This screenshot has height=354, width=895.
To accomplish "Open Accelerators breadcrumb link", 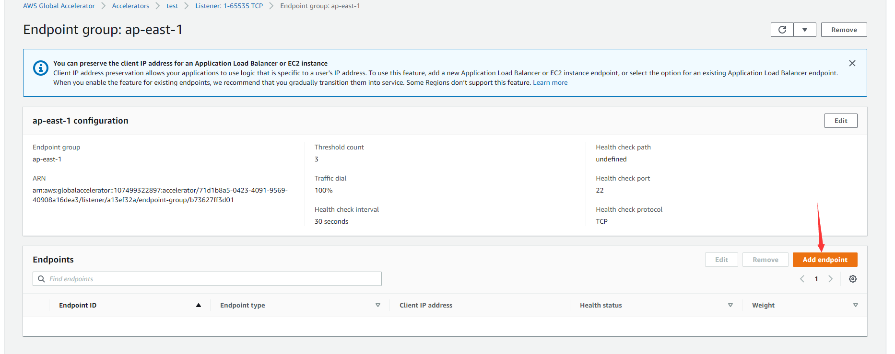I will coord(130,6).
